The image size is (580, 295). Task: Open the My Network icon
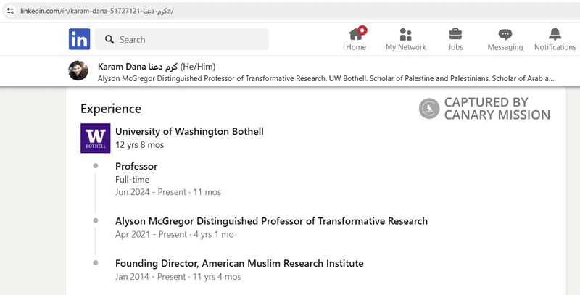(405, 34)
